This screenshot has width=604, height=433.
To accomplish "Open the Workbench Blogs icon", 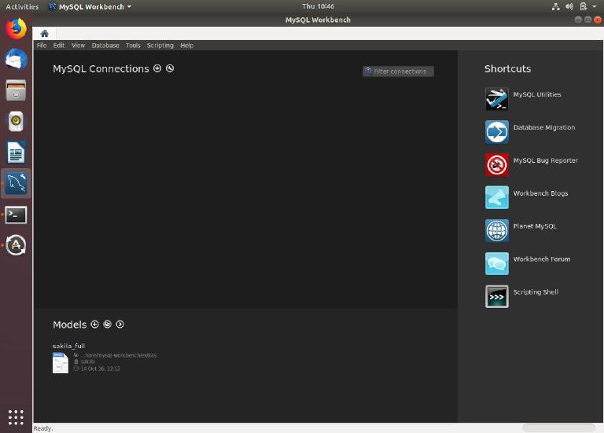I will click(x=497, y=197).
